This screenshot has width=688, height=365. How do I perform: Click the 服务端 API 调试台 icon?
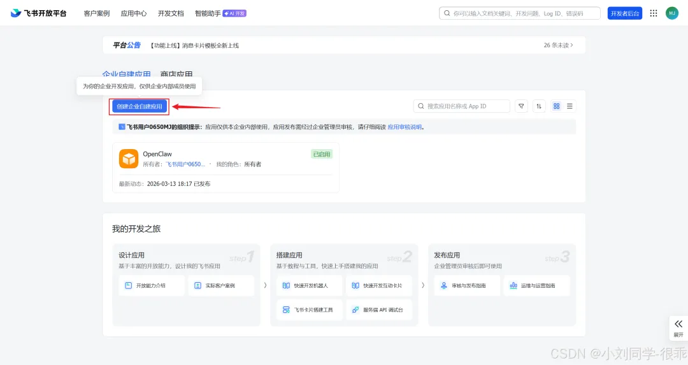[x=355, y=310]
